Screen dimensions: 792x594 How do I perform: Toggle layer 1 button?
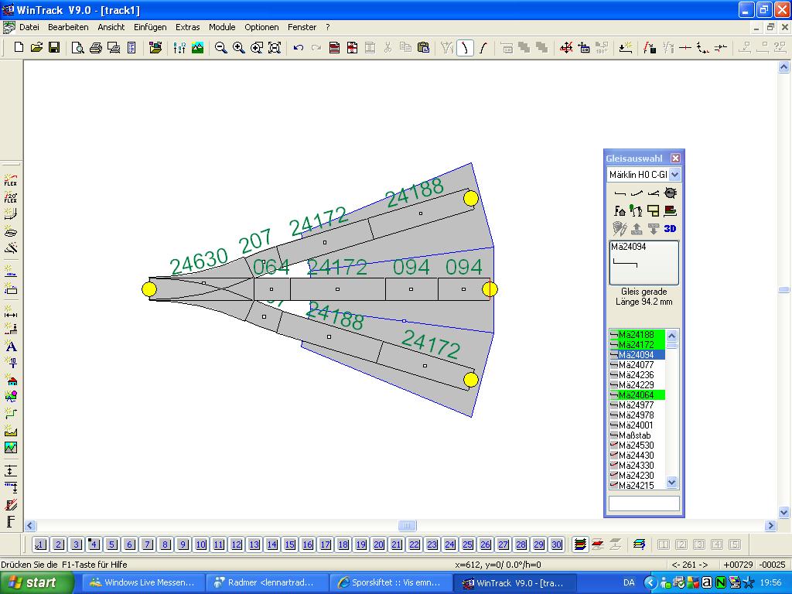pos(40,544)
